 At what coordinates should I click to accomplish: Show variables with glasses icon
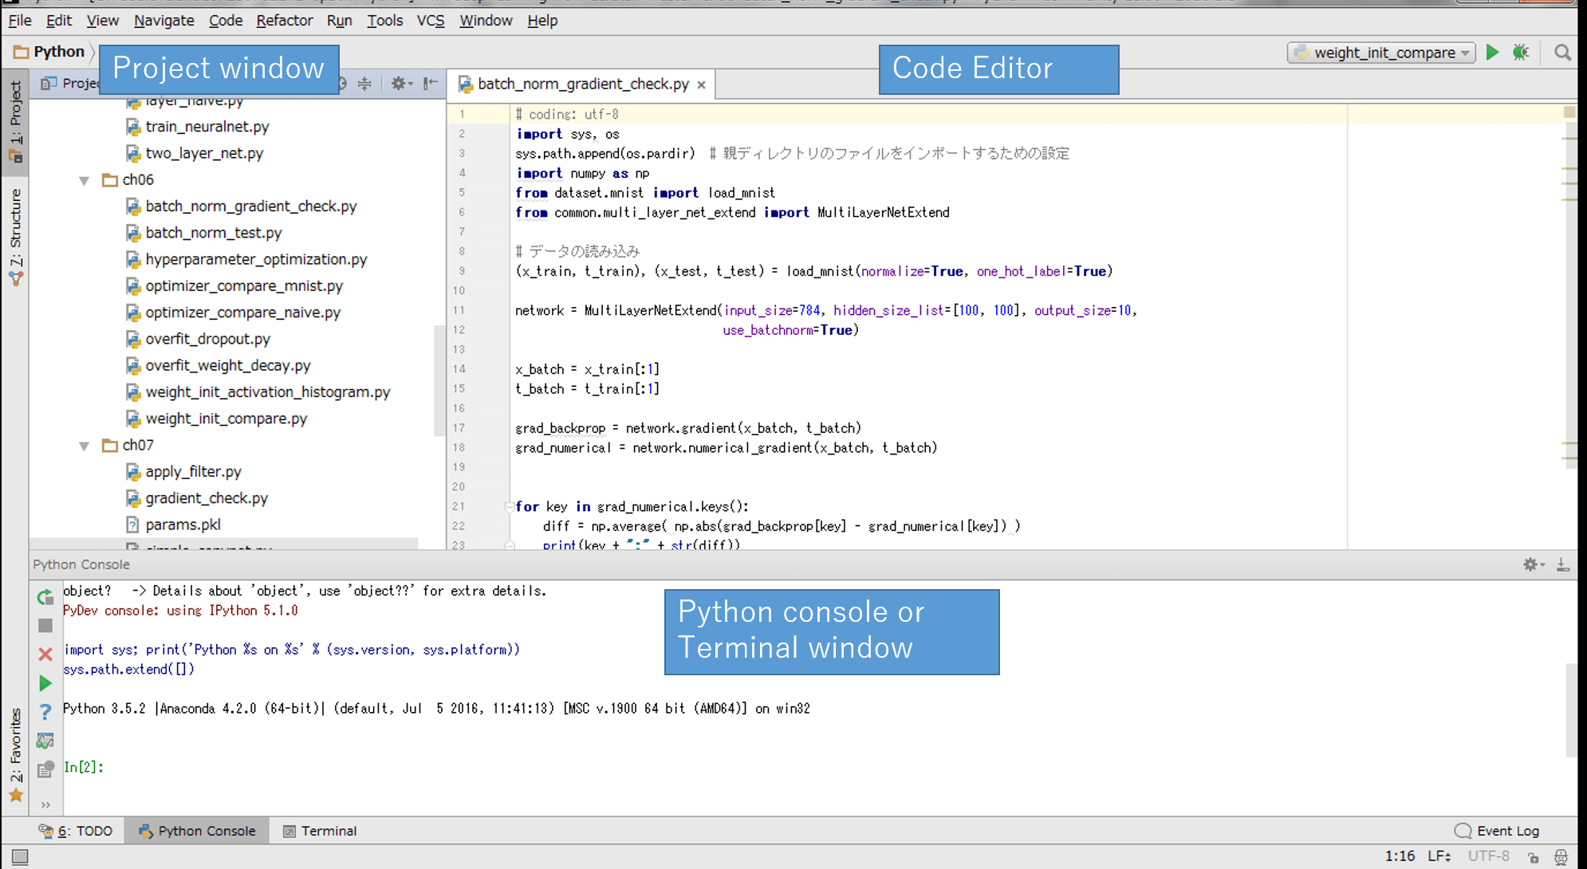pos(45,741)
